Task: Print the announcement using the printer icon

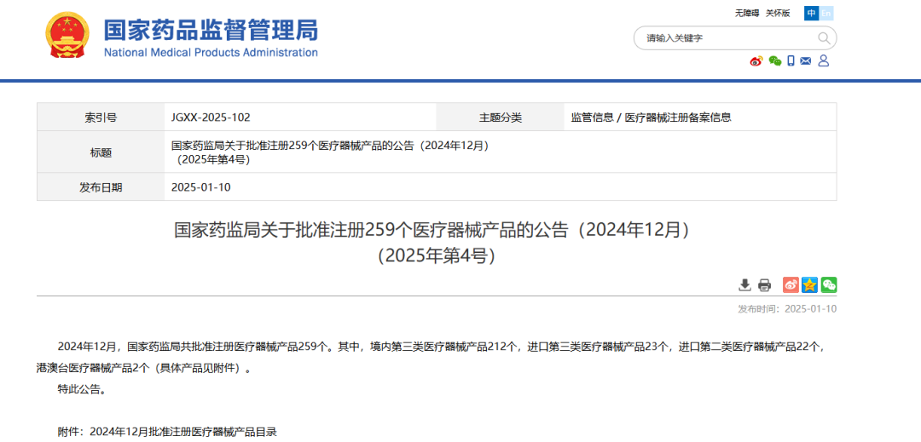Action: click(764, 285)
